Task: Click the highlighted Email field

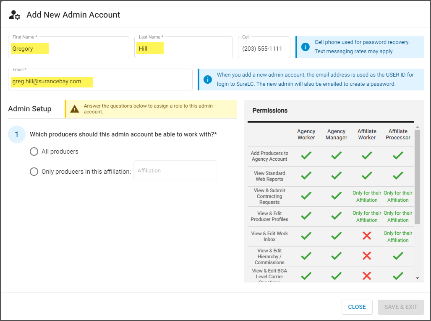Action: click(x=100, y=82)
